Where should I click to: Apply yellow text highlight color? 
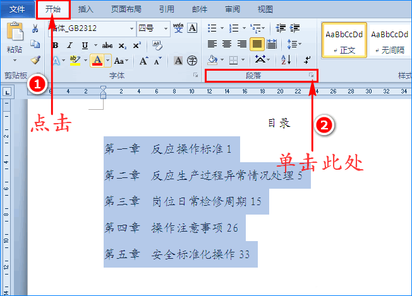[x=75, y=61]
